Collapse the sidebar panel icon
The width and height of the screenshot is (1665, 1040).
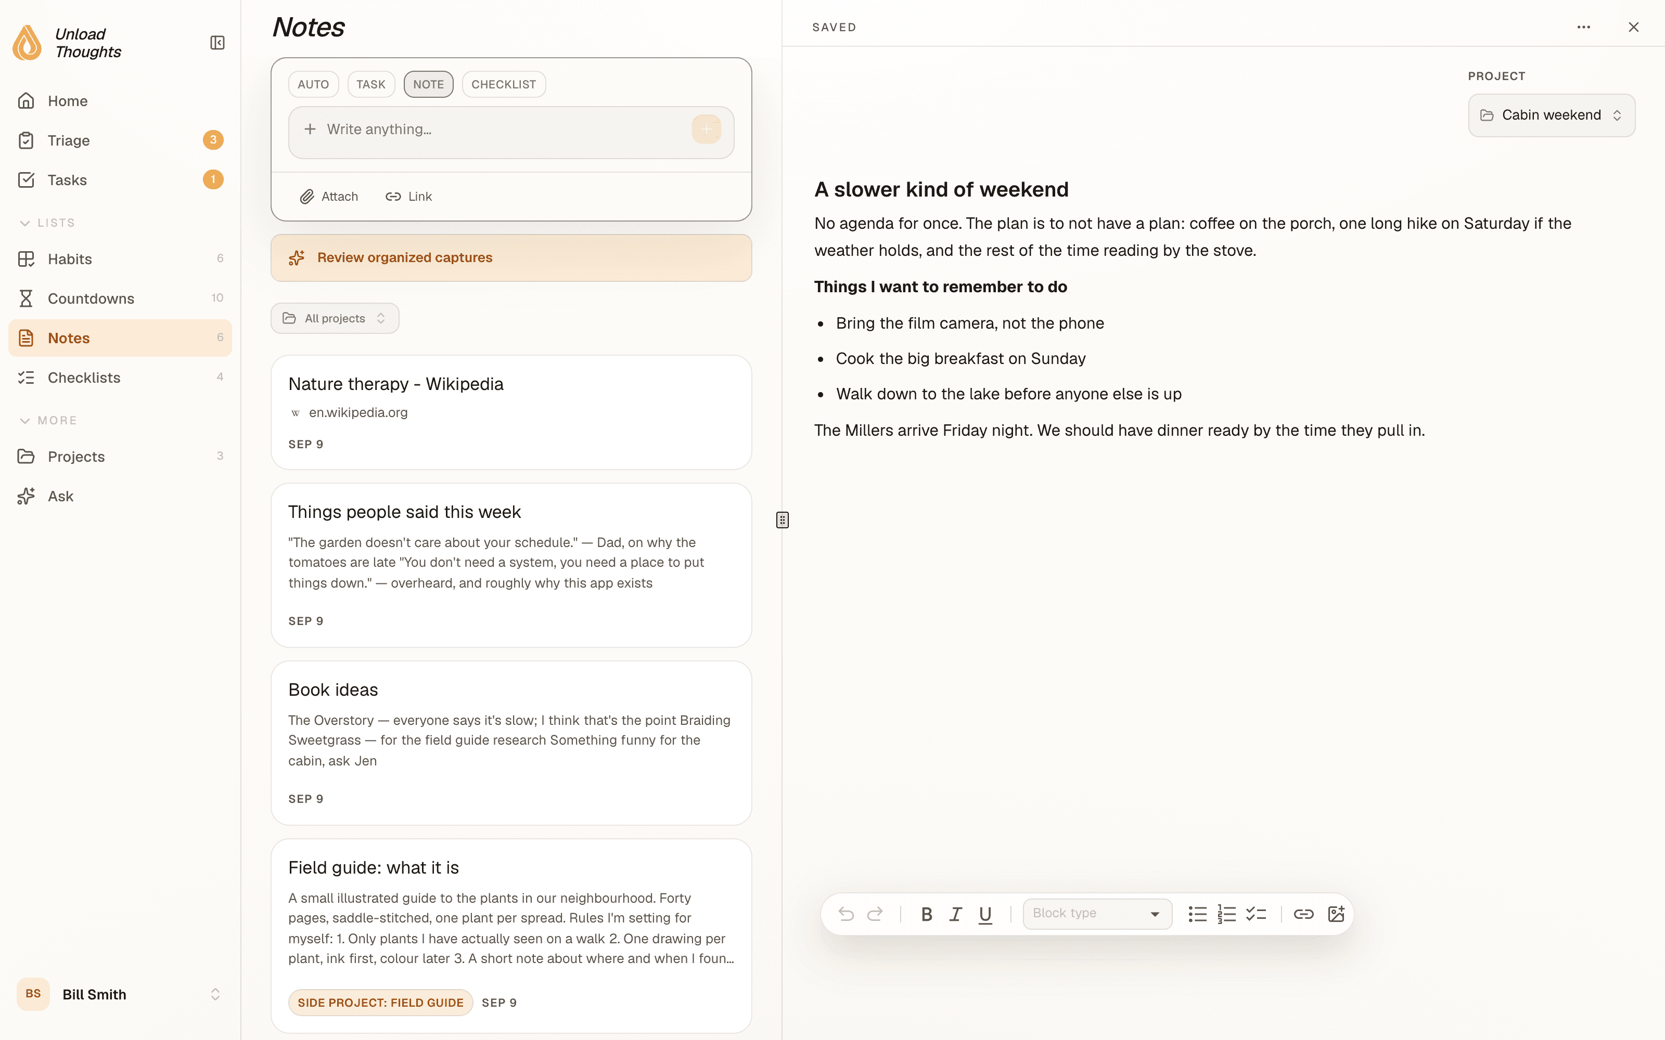pyautogui.click(x=217, y=43)
